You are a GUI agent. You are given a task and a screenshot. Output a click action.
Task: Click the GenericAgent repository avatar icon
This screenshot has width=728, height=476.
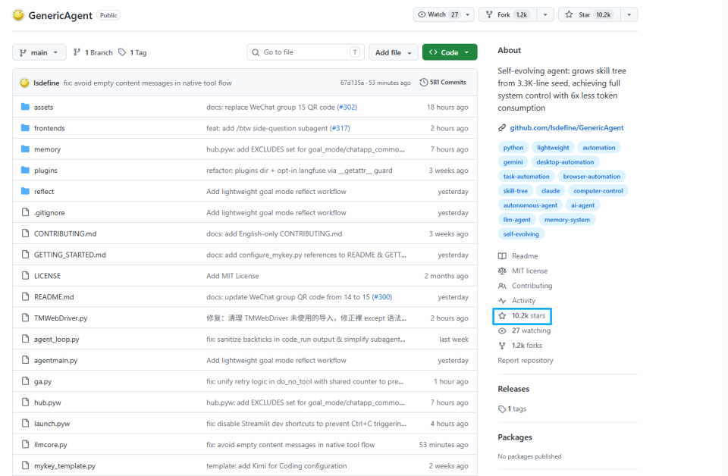click(18, 15)
